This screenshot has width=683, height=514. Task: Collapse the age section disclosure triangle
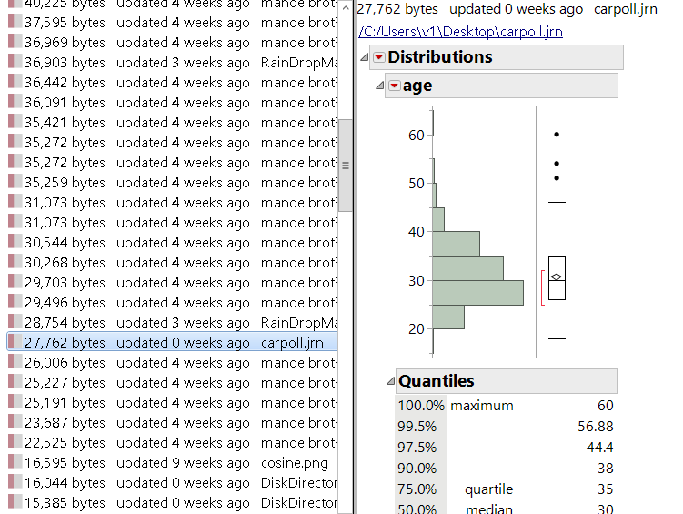click(379, 86)
